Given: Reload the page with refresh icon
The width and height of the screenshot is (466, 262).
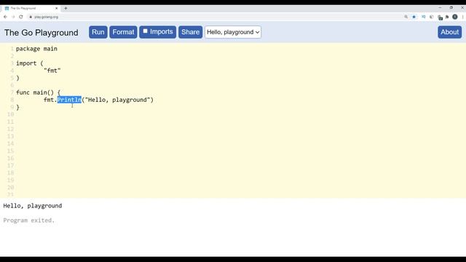Looking at the screenshot, I should pos(21,17).
